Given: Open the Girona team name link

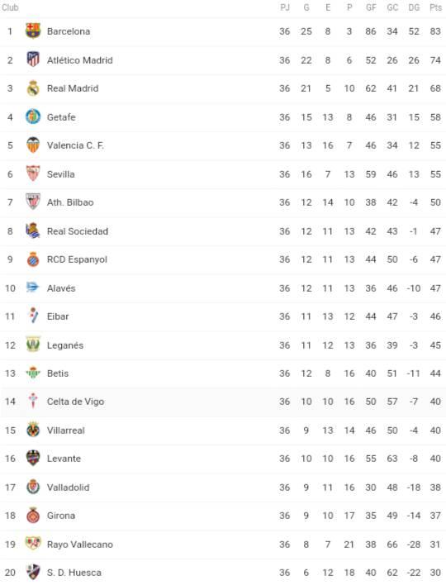Looking at the screenshot, I should pyautogui.click(x=61, y=516).
